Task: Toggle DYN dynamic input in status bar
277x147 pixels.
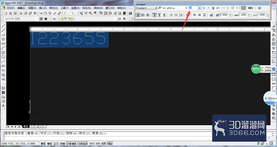Action: pos(98,144)
